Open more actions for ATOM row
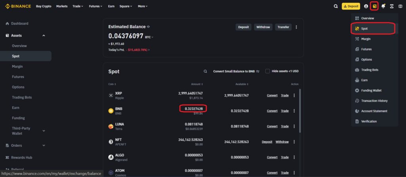This screenshot has width=406, height=177. tap(294, 173)
